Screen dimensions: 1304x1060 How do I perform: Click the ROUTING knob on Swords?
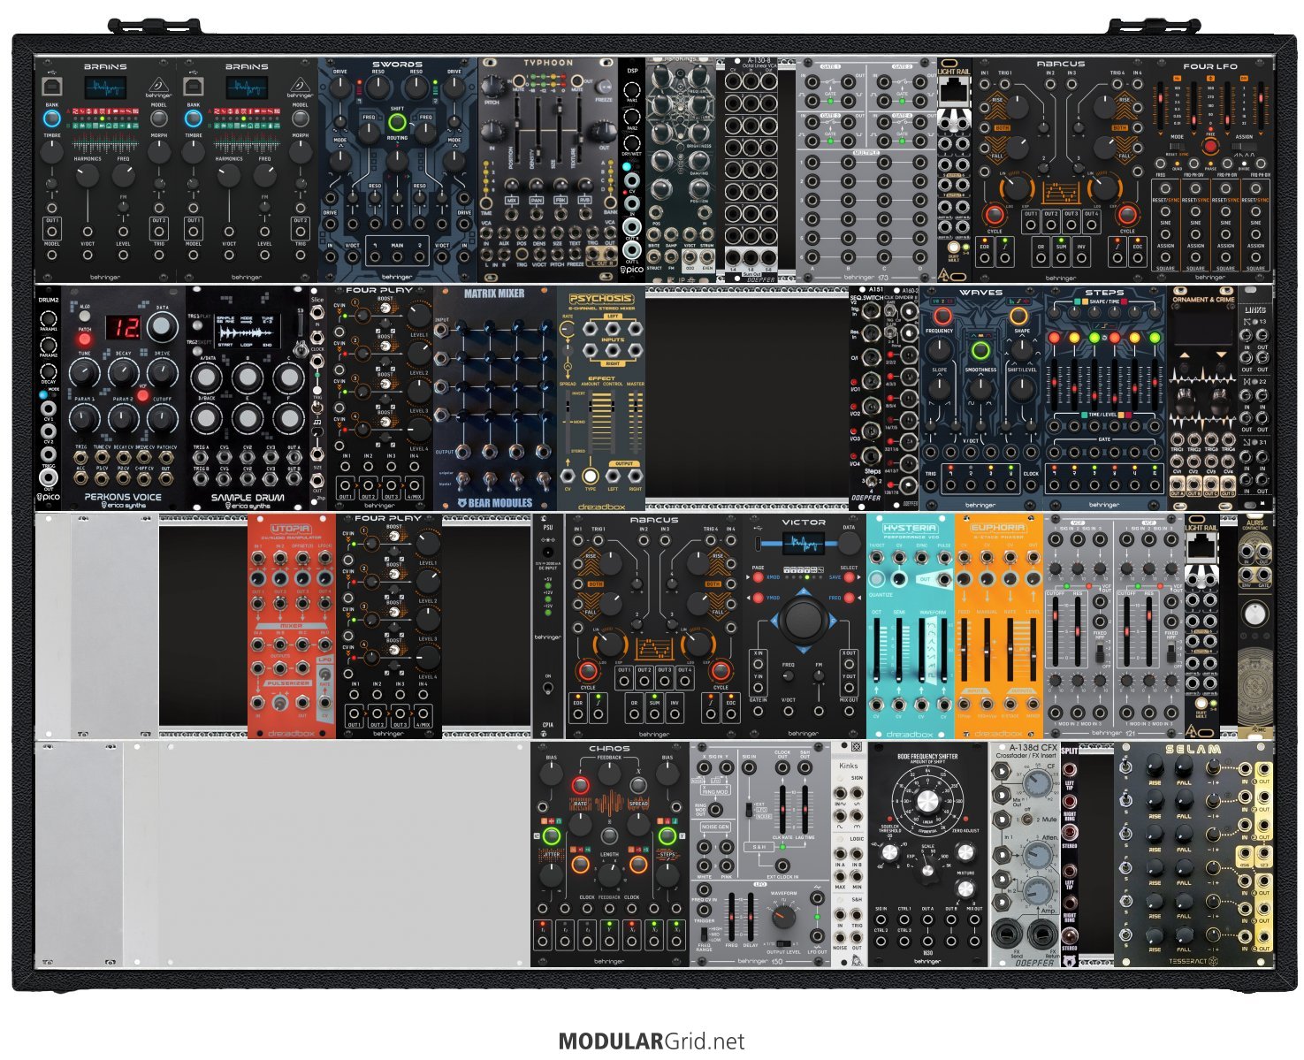(x=397, y=160)
